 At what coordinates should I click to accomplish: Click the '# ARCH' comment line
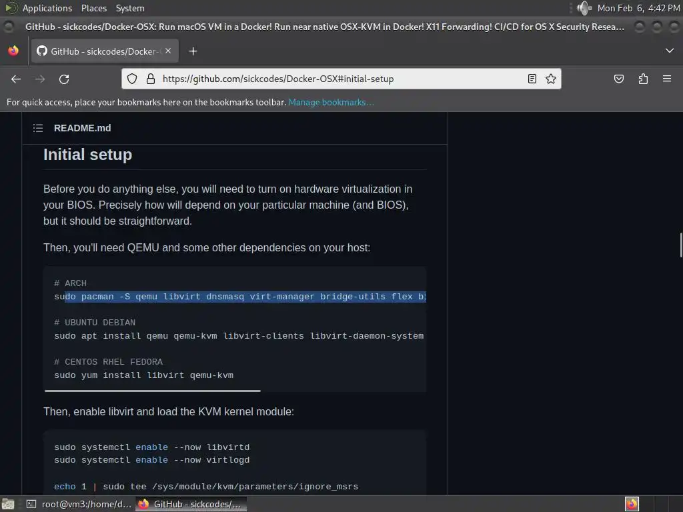(x=70, y=283)
